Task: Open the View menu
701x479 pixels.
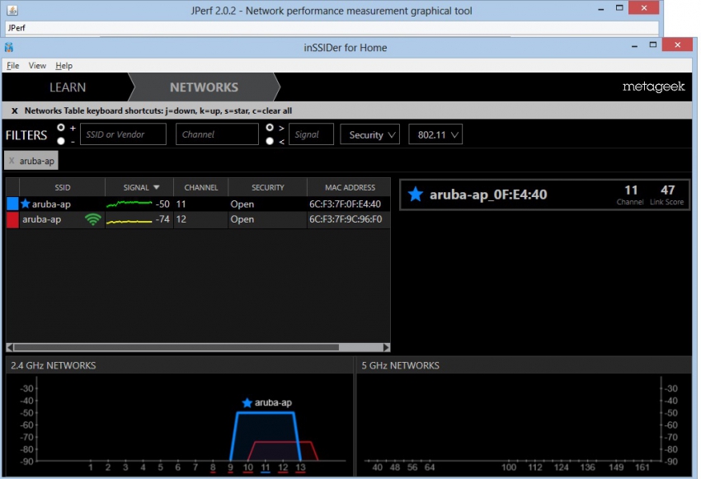Action: coord(37,66)
